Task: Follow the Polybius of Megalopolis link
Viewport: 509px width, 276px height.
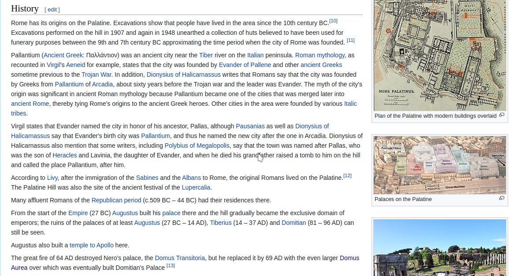Action: [x=197, y=146]
